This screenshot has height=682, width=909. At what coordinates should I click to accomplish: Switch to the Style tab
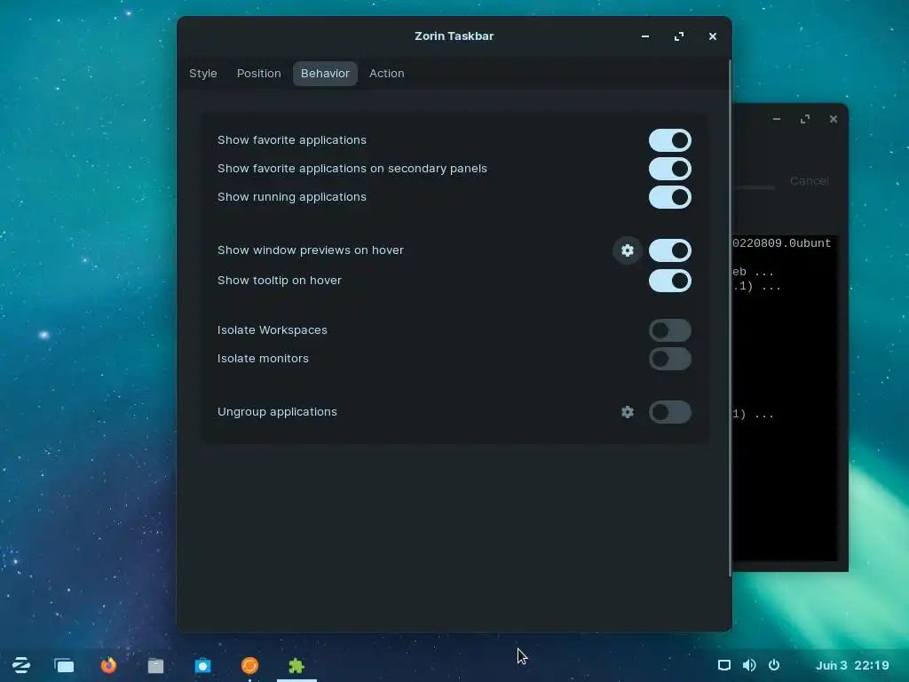[x=203, y=74]
